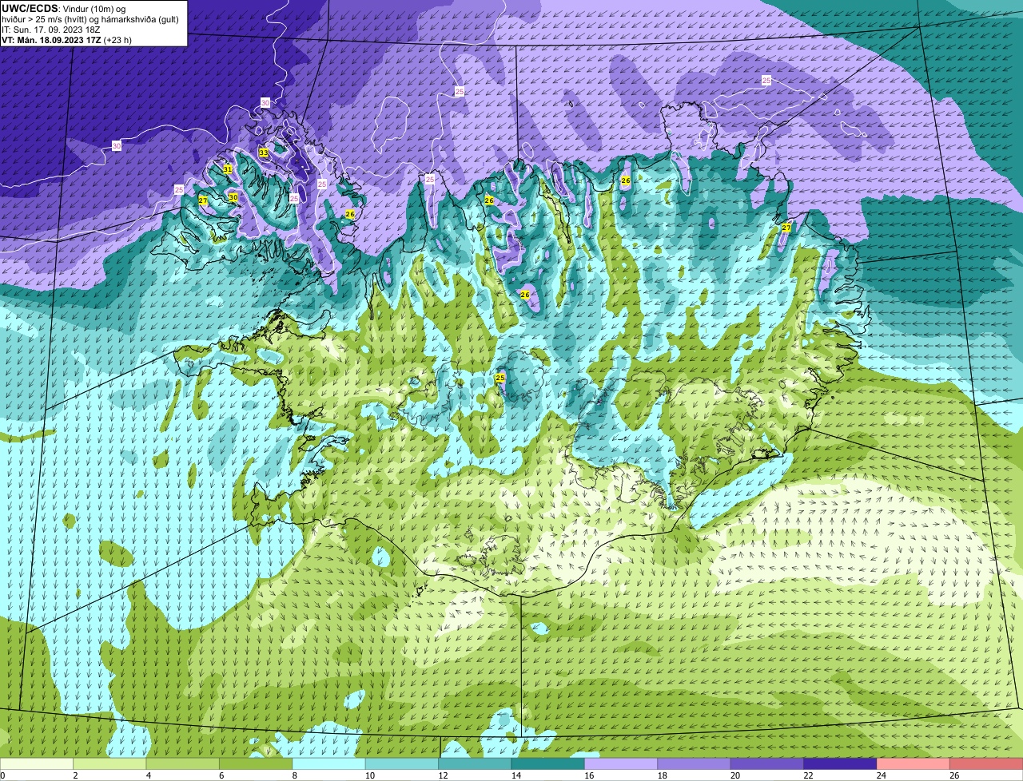Select legend color between 22 and 24
This screenshot has width=1023, height=781.
pyautogui.click(x=841, y=763)
